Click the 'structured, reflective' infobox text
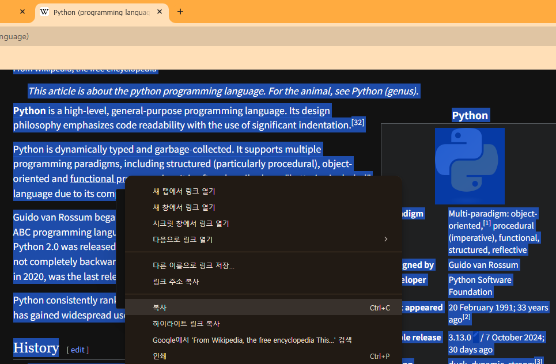 point(487,250)
